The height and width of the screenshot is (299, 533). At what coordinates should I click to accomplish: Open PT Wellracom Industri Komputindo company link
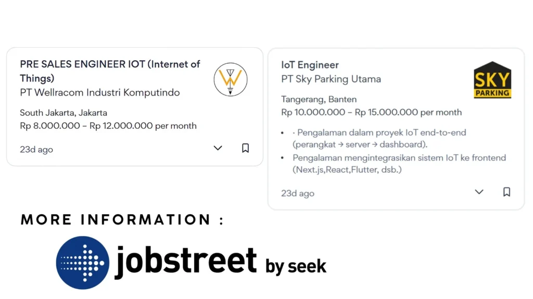[99, 92]
